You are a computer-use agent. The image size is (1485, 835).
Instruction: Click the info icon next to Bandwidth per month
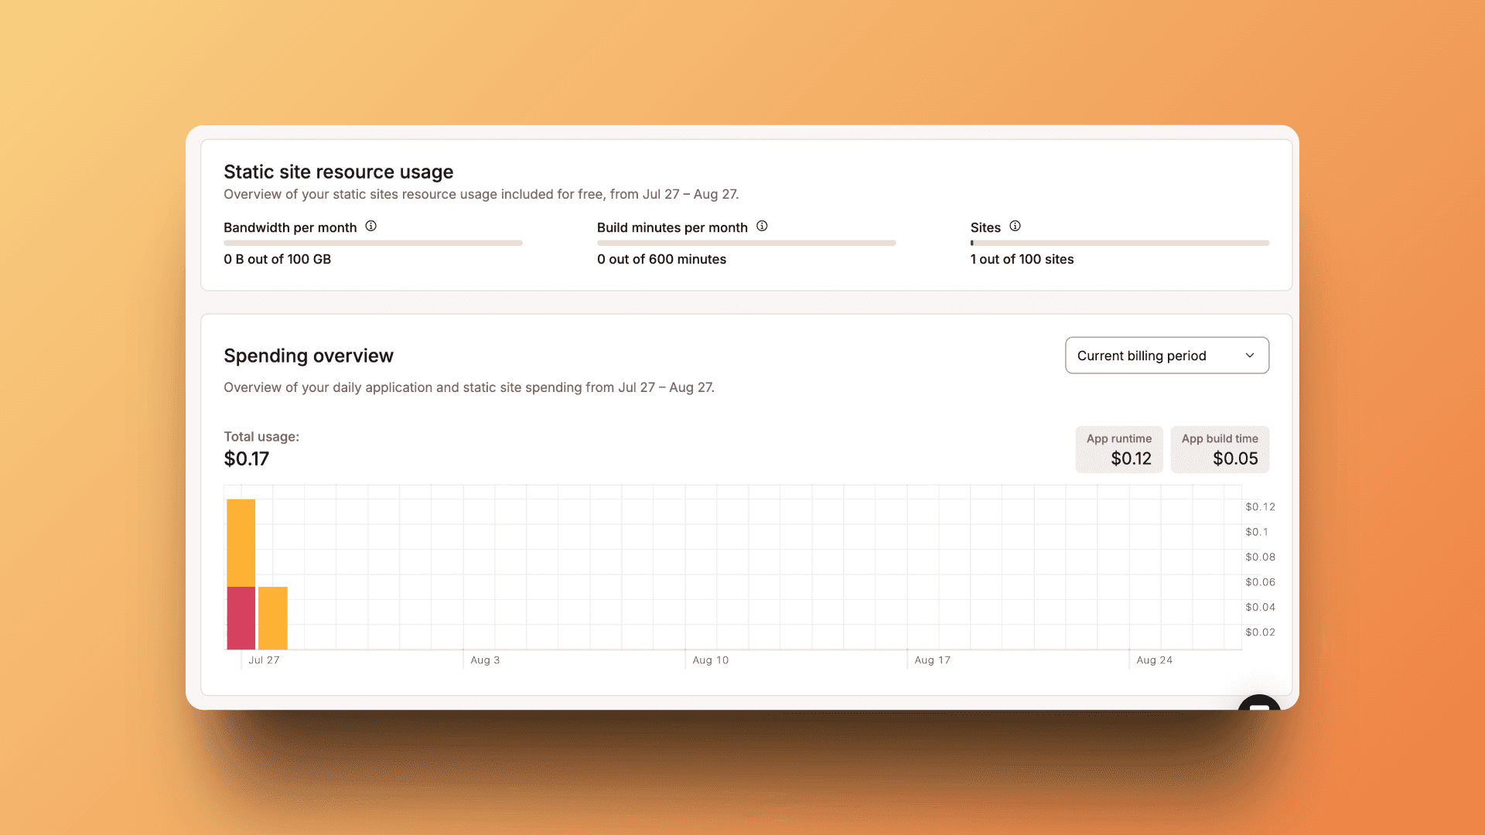371,226
